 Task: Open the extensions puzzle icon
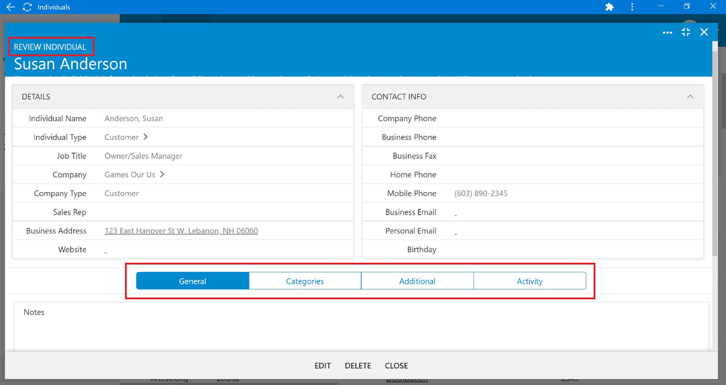pyautogui.click(x=609, y=7)
